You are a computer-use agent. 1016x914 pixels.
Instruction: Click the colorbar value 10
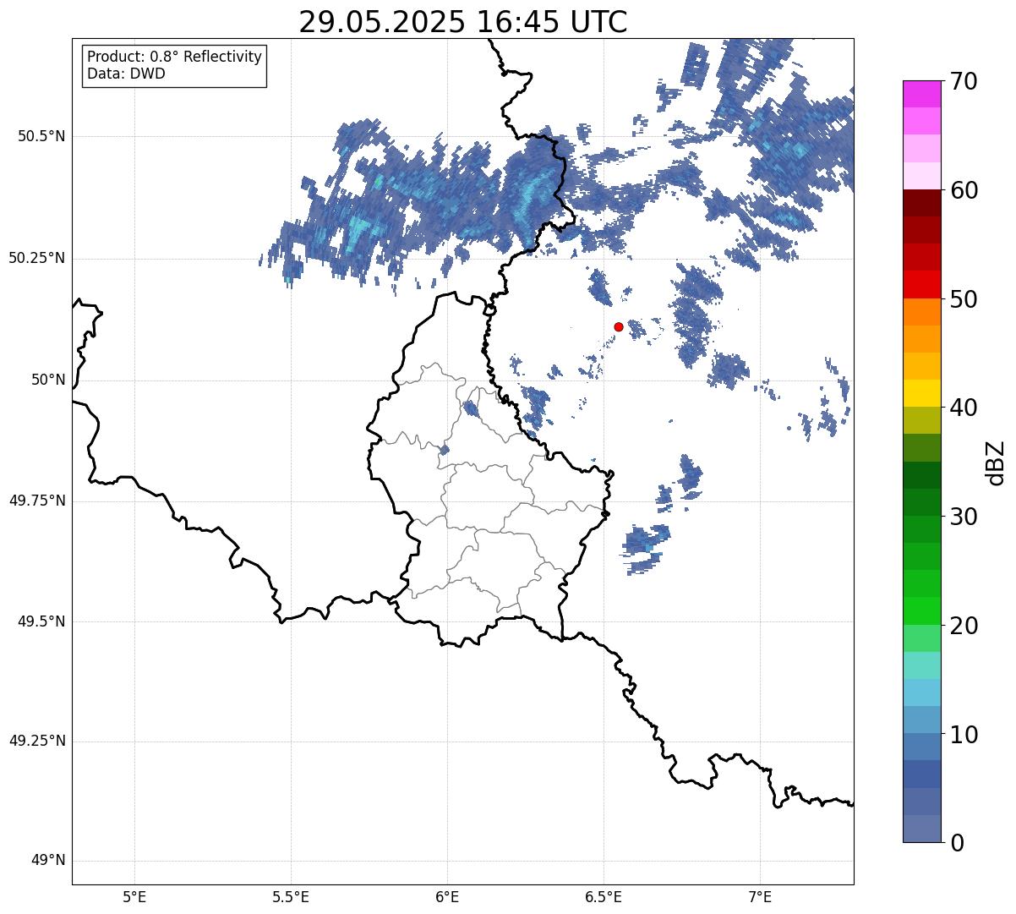click(x=964, y=735)
